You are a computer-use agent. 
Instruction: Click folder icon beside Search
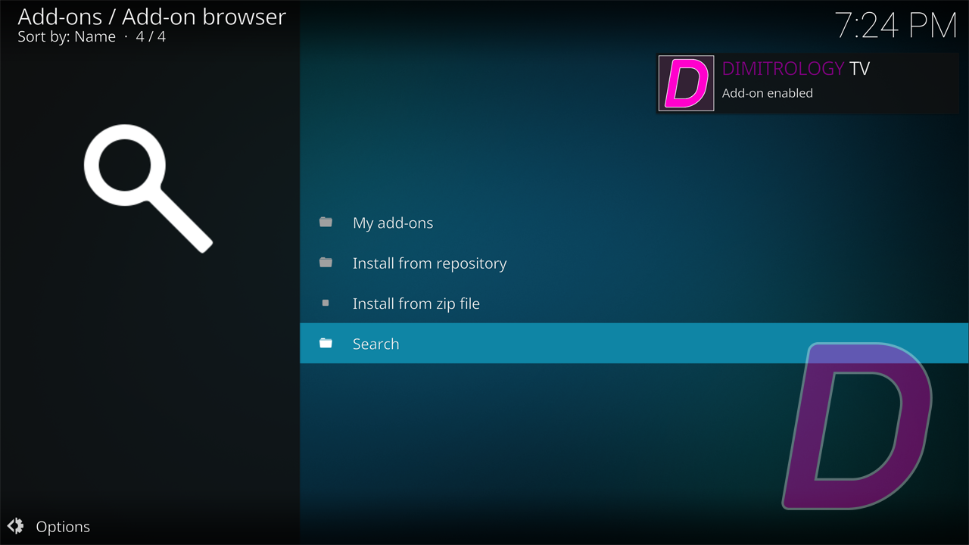326,343
